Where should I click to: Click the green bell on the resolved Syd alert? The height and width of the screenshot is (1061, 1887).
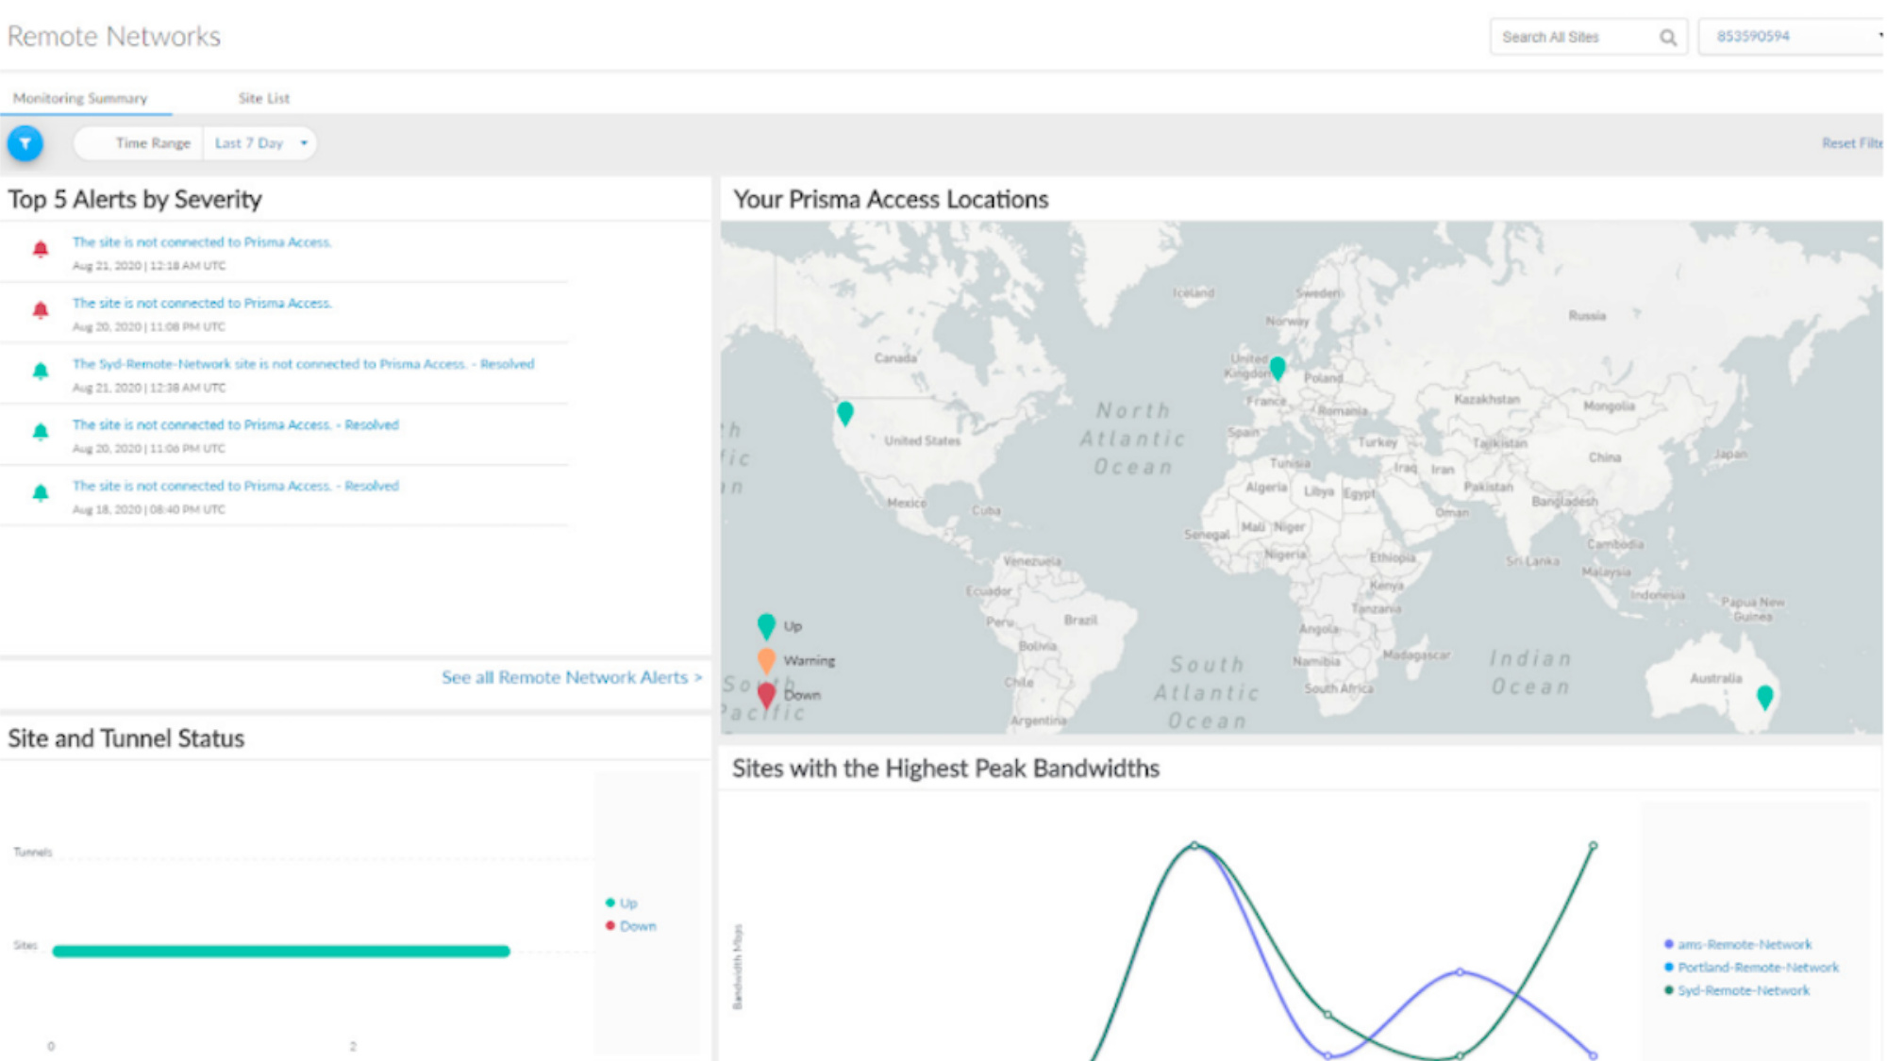(40, 371)
